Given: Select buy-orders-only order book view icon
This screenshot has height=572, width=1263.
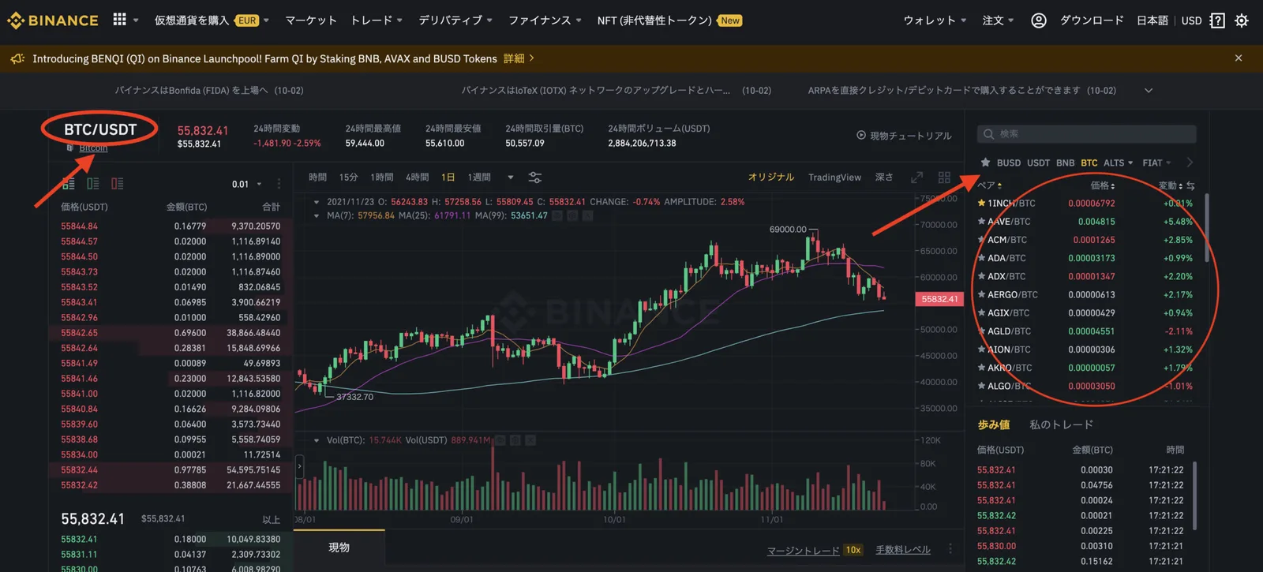Looking at the screenshot, I should click(x=93, y=184).
